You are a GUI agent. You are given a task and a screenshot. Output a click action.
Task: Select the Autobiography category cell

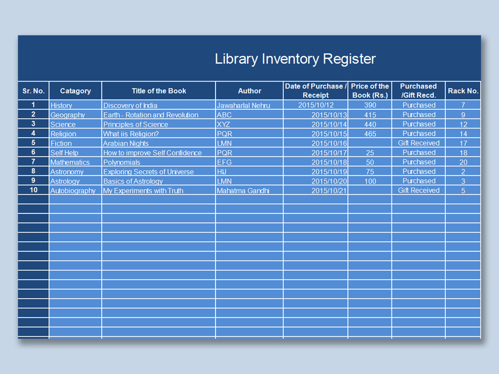pyautogui.click(x=75, y=190)
